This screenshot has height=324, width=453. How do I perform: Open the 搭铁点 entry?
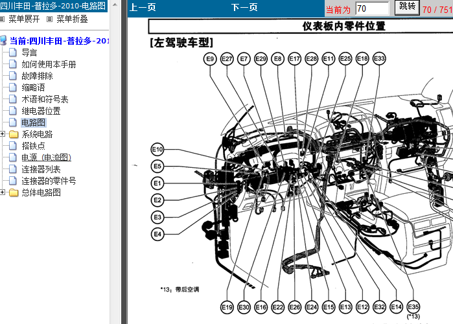coord(33,146)
